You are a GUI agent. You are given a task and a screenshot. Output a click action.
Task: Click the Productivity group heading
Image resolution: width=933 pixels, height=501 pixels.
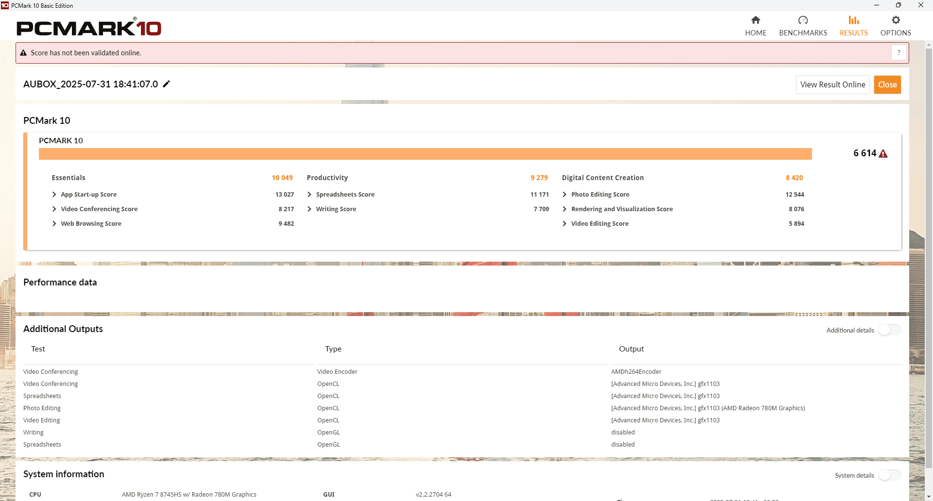point(327,178)
